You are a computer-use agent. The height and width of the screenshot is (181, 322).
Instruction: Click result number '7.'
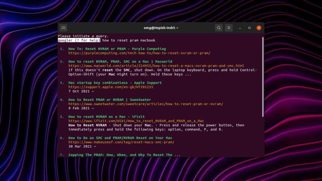(x=62, y=155)
